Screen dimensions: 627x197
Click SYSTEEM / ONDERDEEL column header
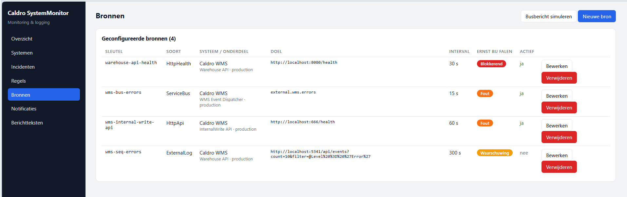tap(224, 52)
